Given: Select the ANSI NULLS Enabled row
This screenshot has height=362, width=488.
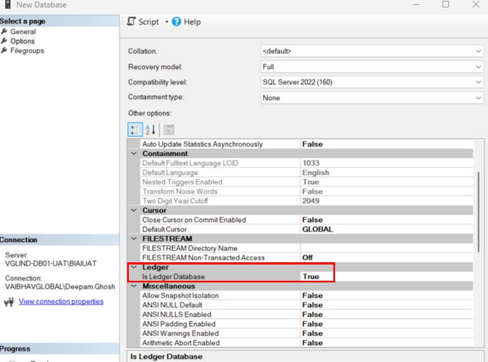Looking at the screenshot, I should tap(306, 314).
